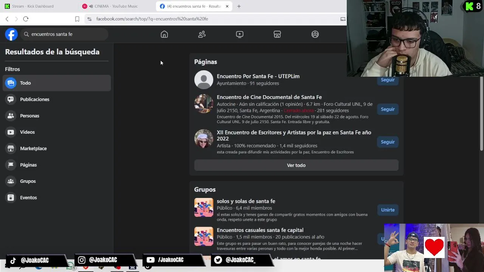This screenshot has height=272, width=484.
Task: Open the Friends icon in top navigation
Action: pos(202,34)
